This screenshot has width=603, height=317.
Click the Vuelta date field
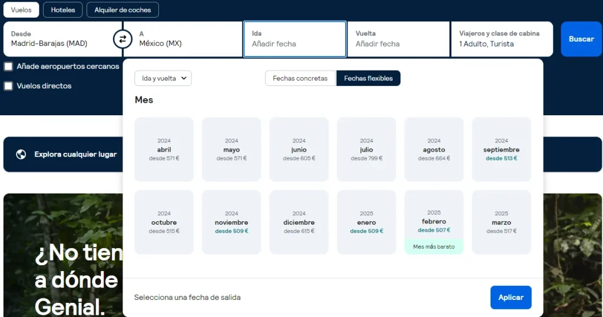399,39
